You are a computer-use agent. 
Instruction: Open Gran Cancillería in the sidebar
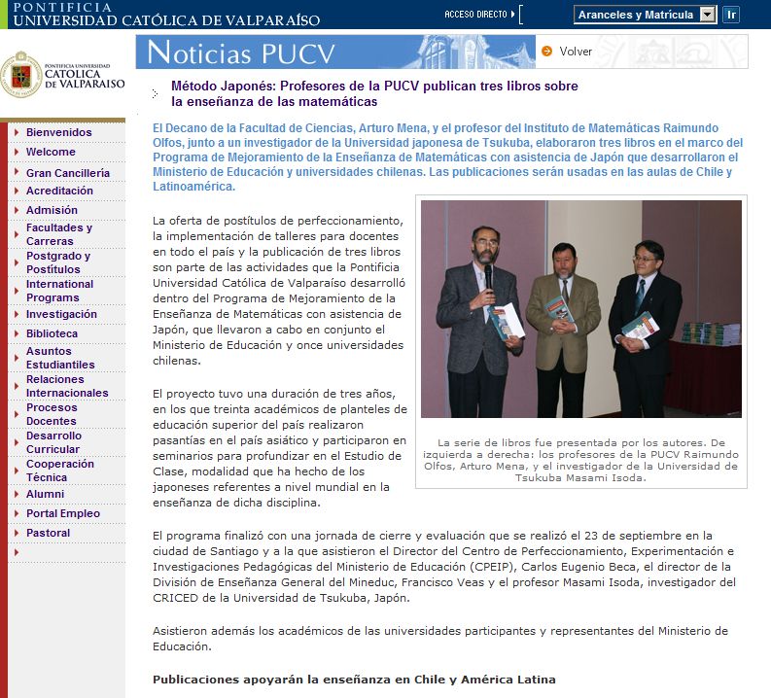[68, 173]
